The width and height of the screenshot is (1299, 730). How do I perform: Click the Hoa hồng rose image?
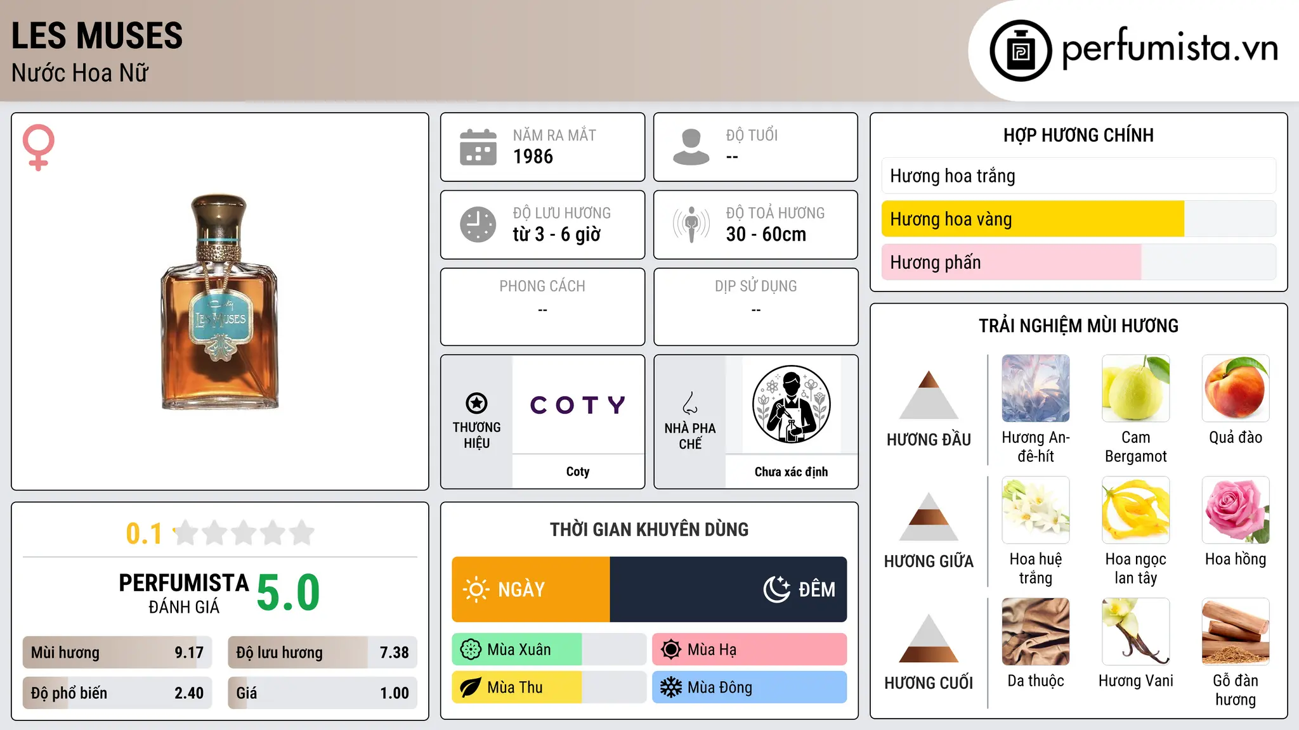[x=1236, y=510]
